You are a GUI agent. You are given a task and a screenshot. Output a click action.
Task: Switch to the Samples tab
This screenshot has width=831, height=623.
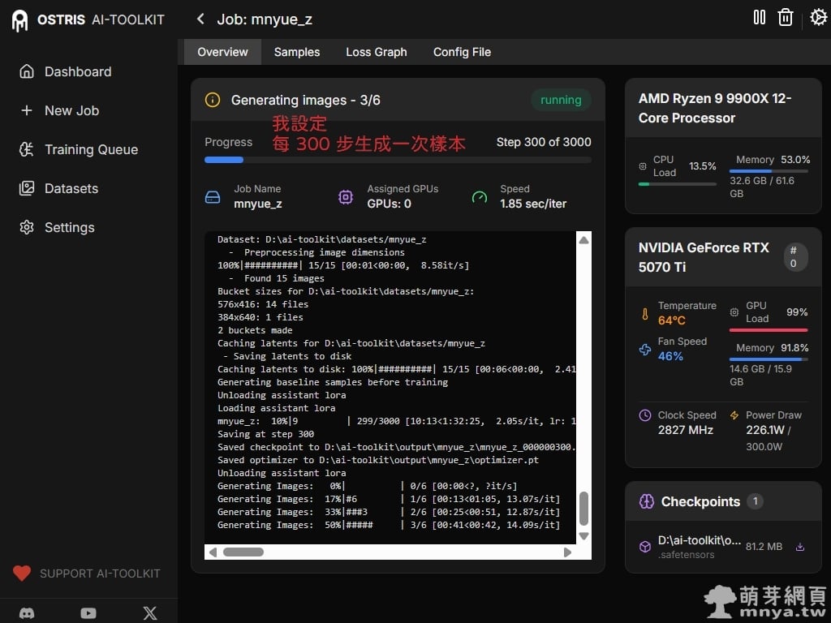(296, 52)
